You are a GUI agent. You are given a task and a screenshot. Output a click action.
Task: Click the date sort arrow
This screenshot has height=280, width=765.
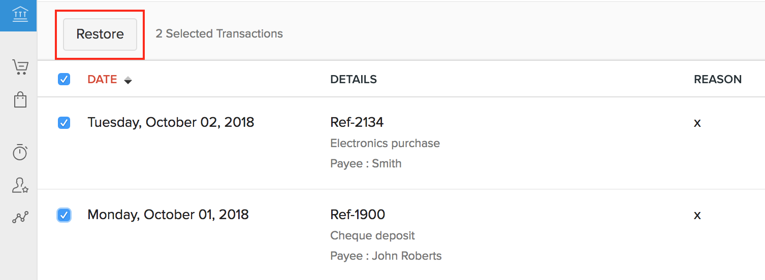tap(128, 80)
